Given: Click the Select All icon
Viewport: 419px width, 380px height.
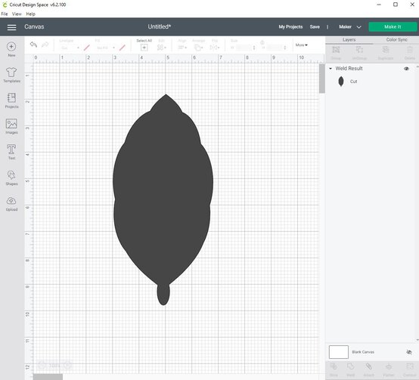Looking at the screenshot, I should click(144, 48).
